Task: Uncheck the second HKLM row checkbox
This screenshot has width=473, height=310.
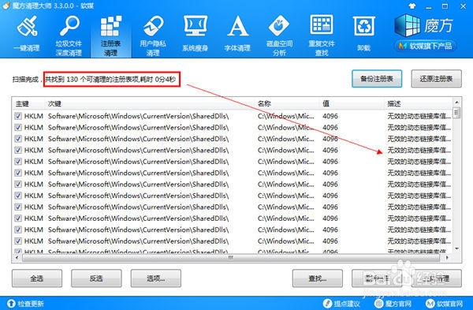Action: coord(18,127)
